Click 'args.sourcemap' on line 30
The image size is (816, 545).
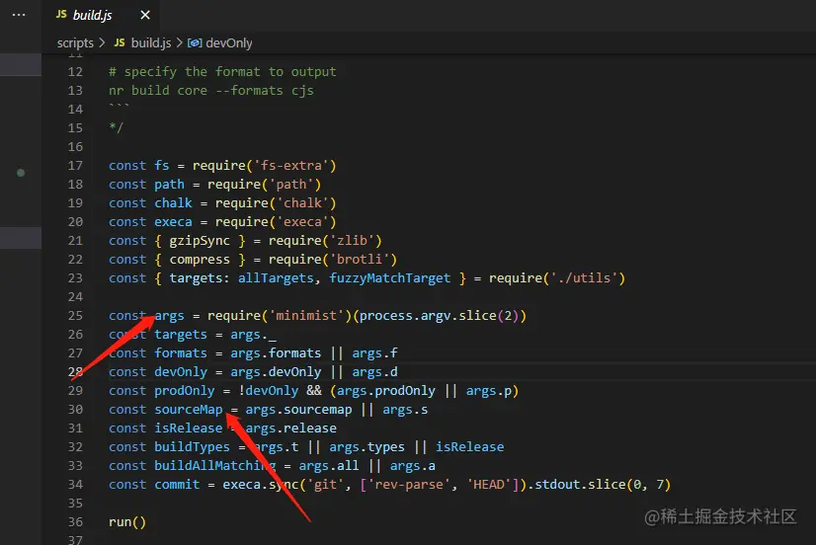pos(298,410)
